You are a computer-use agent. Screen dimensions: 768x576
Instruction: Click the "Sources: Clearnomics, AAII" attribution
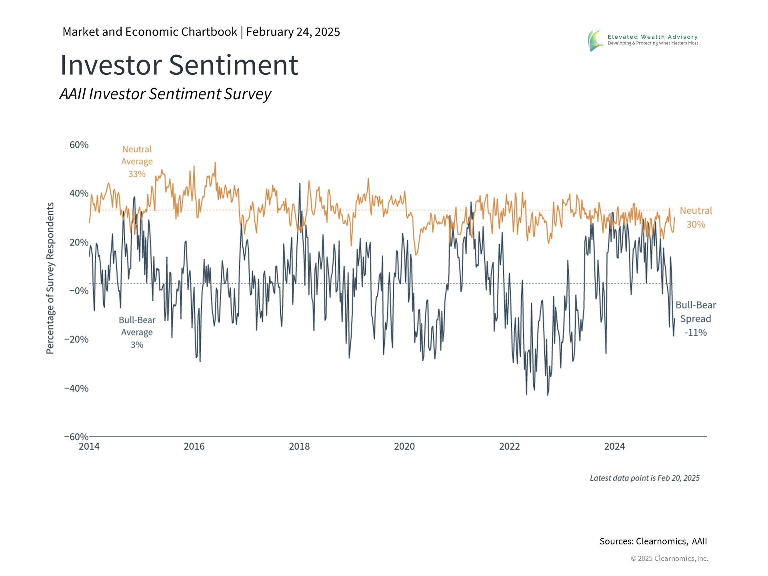pyautogui.click(x=653, y=541)
